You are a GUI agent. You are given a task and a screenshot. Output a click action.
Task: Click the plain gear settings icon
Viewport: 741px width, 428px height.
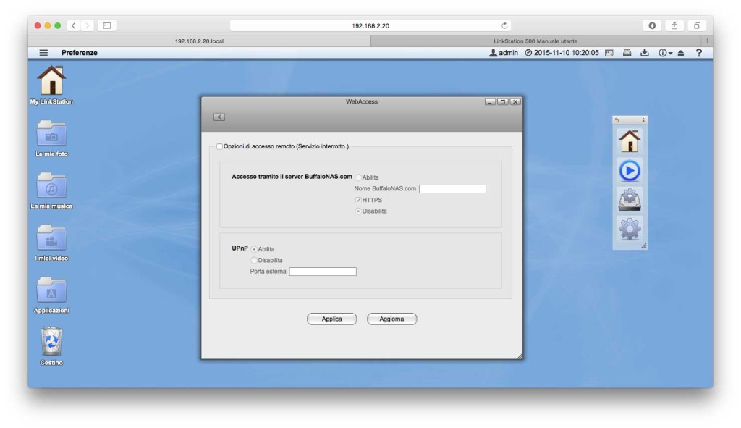pyautogui.click(x=630, y=229)
